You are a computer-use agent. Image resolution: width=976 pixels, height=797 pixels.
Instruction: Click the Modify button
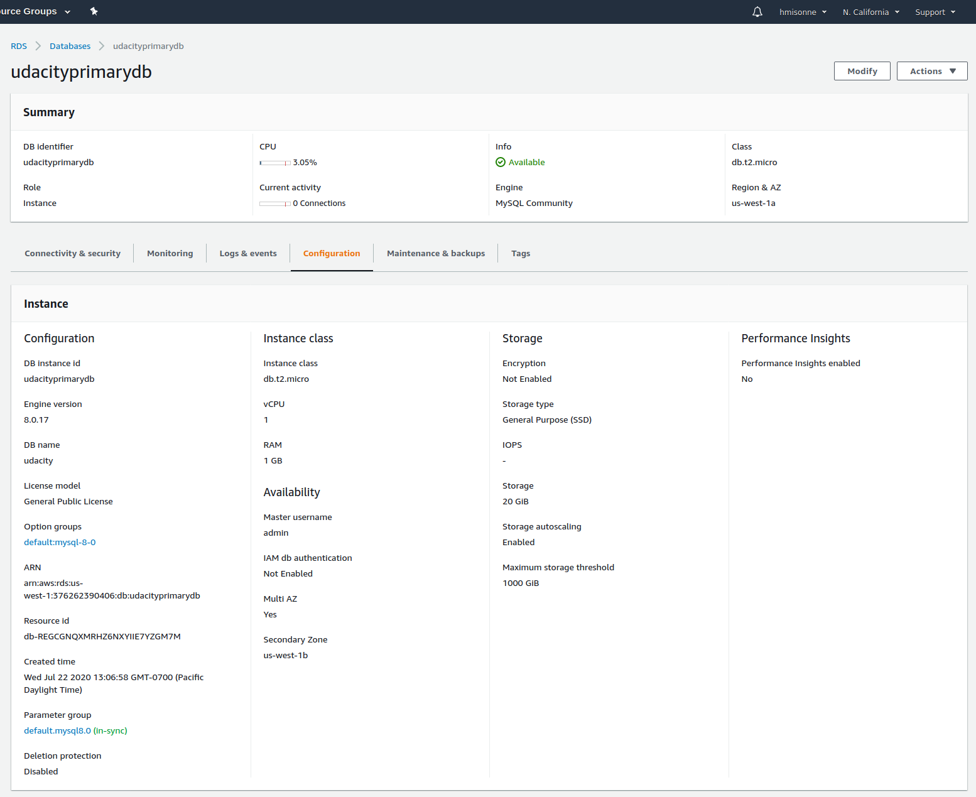pos(862,71)
